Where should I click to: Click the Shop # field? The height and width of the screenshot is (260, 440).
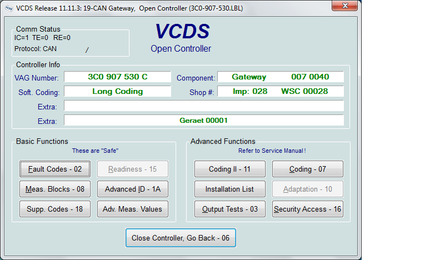point(280,92)
